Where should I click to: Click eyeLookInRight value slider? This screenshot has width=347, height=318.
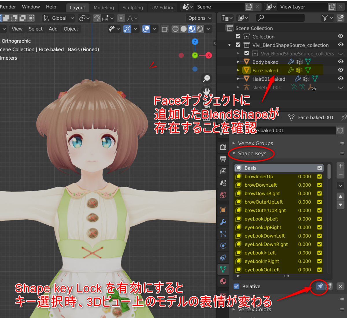tap(304, 261)
